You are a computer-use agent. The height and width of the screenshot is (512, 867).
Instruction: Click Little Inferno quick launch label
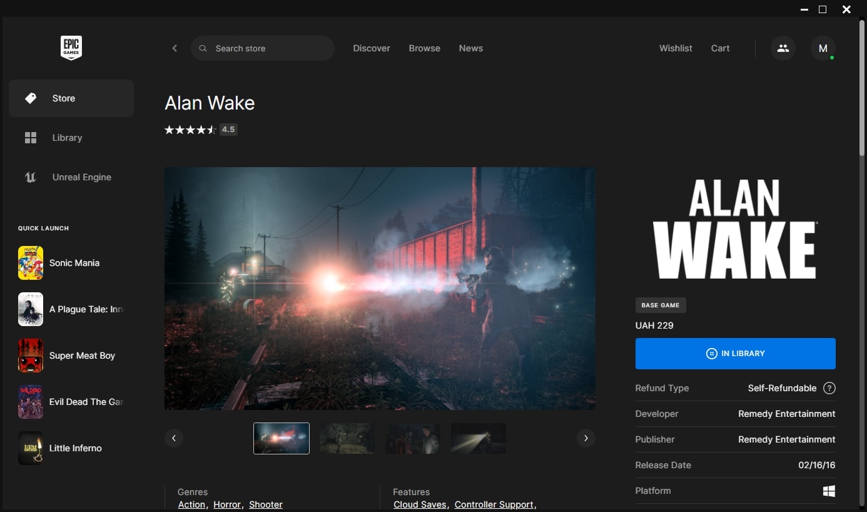click(75, 448)
